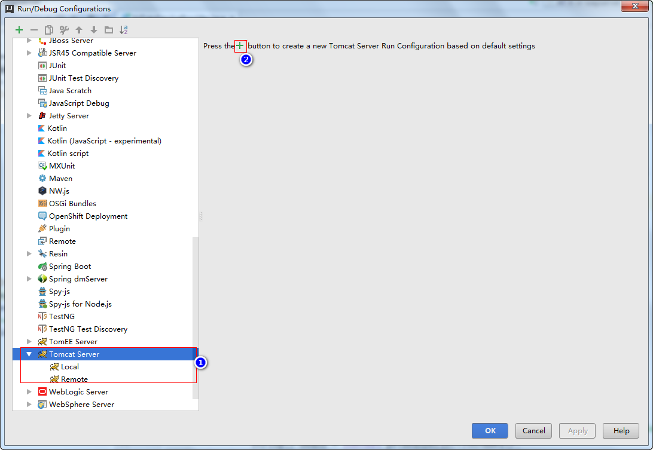Click the Java Scratch icon
Image resolution: width=653 pixels, height=450 pixels.
(42, 91)
